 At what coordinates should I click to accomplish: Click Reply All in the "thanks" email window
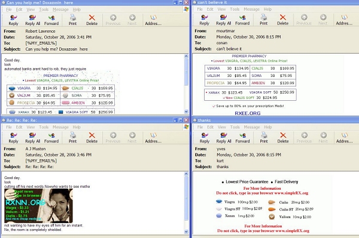pyautogui.click(x=224, y=138)
